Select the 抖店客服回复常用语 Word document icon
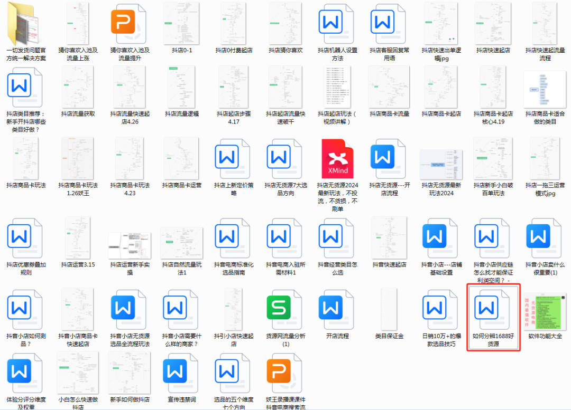This screenshot has height=410, width=571. [x=388, y=24]
